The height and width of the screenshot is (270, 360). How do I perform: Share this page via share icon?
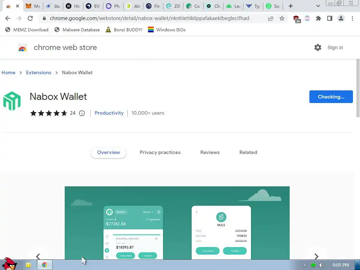[x=271, y=18]
